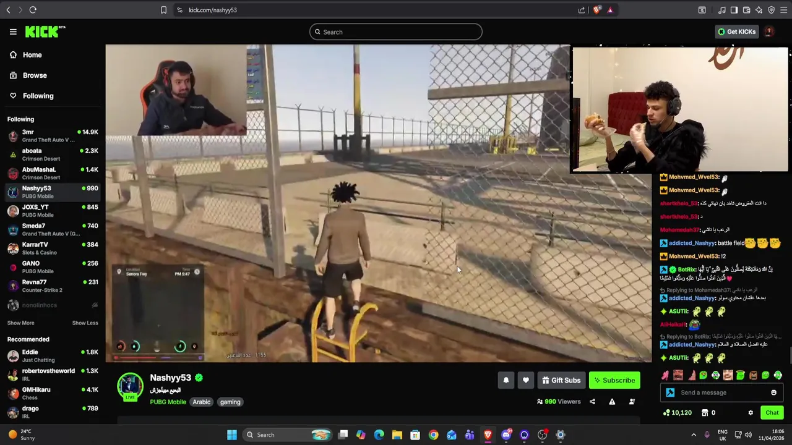The height and width of the screenshot is (445, 792).
Task: Open recommended channel Eddie
Action: pos(53,356)
